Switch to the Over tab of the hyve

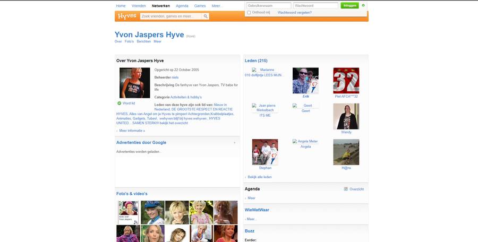point(118,41)
